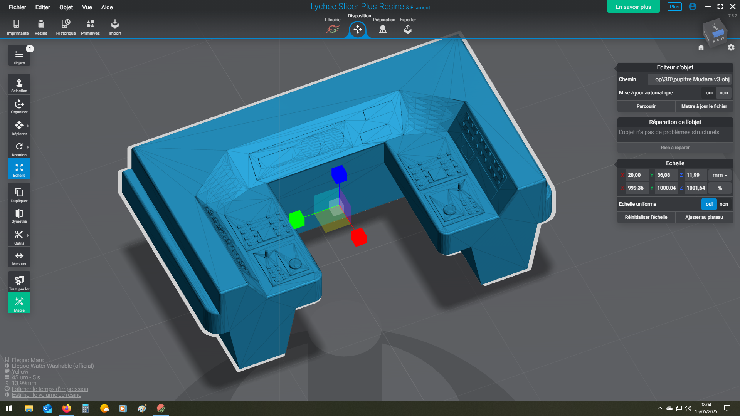Image resolution: width=740 pixels, height=416 pixels.
Task: Enable Mise à jour automatique oui
Action: (x=709, y=93)
